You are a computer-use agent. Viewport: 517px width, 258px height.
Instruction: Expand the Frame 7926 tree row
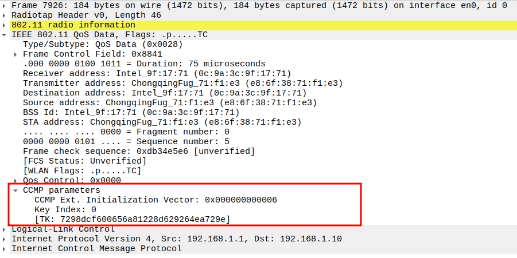click(x=5, y=5)
